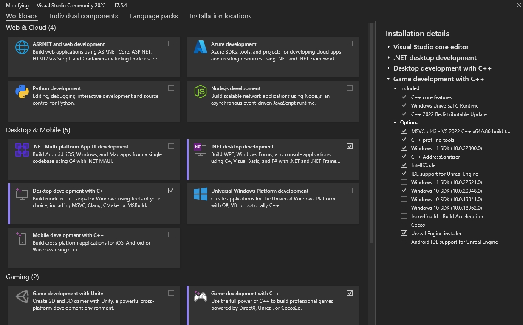The image size is (523, 325).
Task: Check Windows 10 SDK (10.0.19041.0)
Action: click(x=404, y=199)
